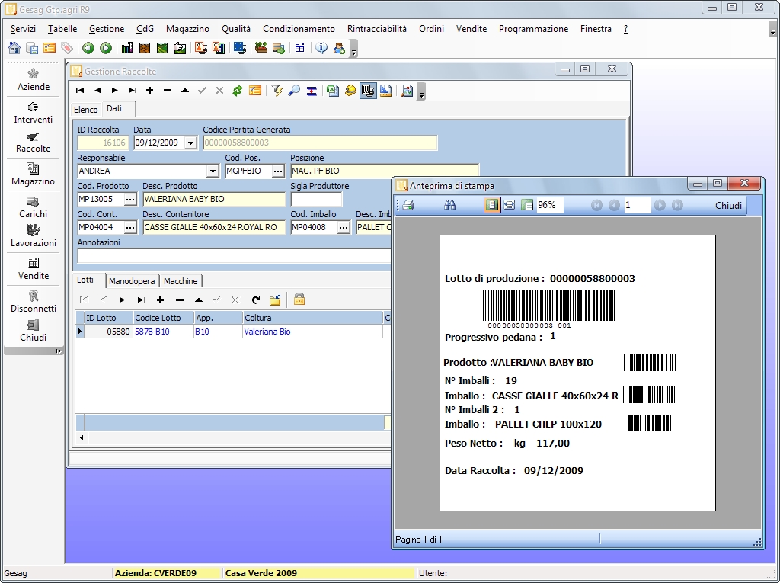Open Cod. Imballo lookup ellipsis button
The height and width of the screenshot is (583, 780).
click(x=344, y=228)
